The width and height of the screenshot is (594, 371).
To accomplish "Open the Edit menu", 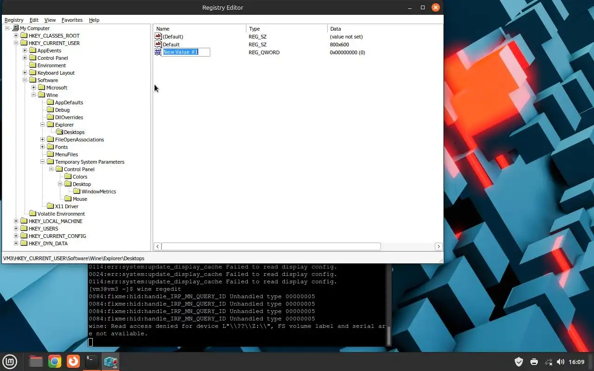I will 34,20.
